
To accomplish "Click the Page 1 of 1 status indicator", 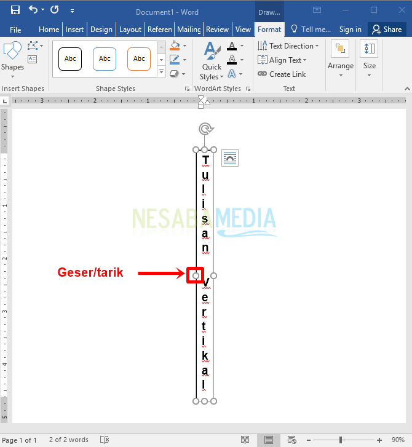I will [x=20, y=440].
